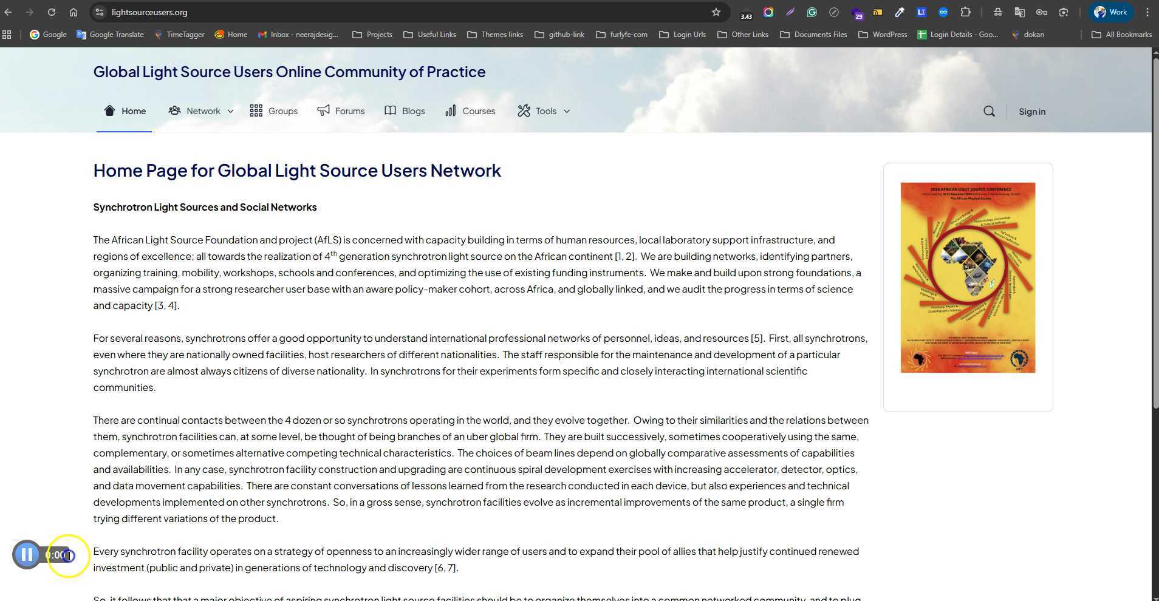Image resolution: width=1159 pixels, height=601 pixels.
Task: Click heading Synchrotron Light Sources and Social Networks
Action: 205,207
